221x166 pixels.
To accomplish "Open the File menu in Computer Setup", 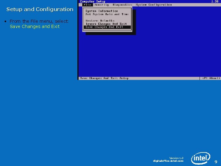I will point(87,5).
